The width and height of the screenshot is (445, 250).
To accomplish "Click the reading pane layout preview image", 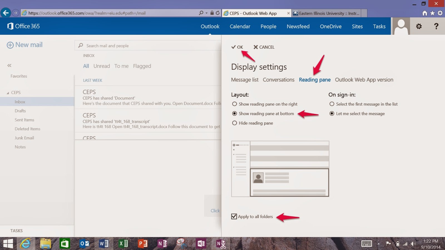I will pos(280,169).
